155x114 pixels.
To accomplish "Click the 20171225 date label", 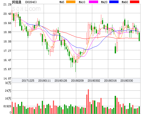I will pyautogui.click(x=28, y=81).
